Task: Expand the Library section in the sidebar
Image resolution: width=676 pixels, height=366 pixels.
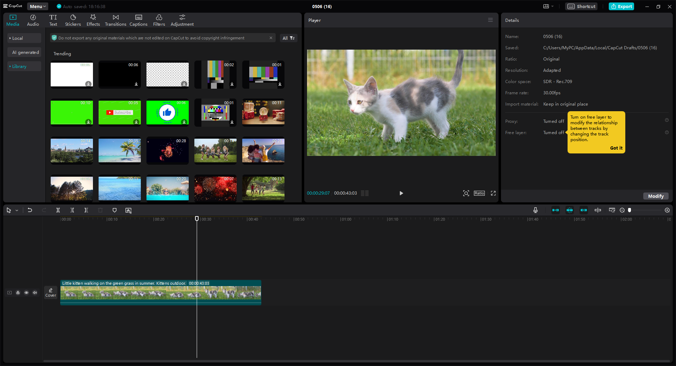Action: [19, 66]
